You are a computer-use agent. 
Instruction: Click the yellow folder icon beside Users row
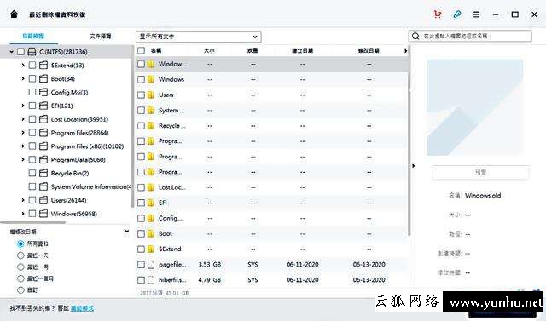(151, 95)
